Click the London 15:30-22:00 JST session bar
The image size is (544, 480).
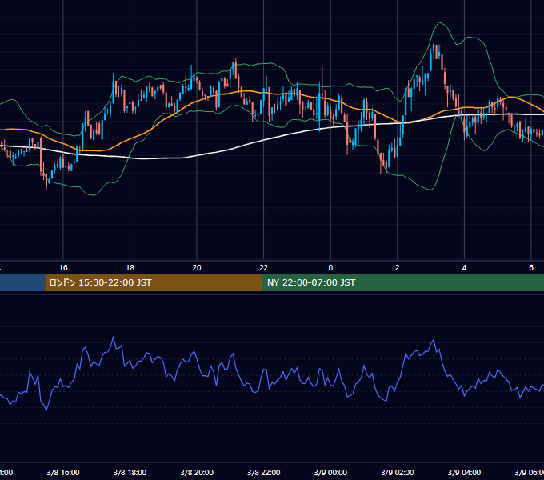point(154,282)
